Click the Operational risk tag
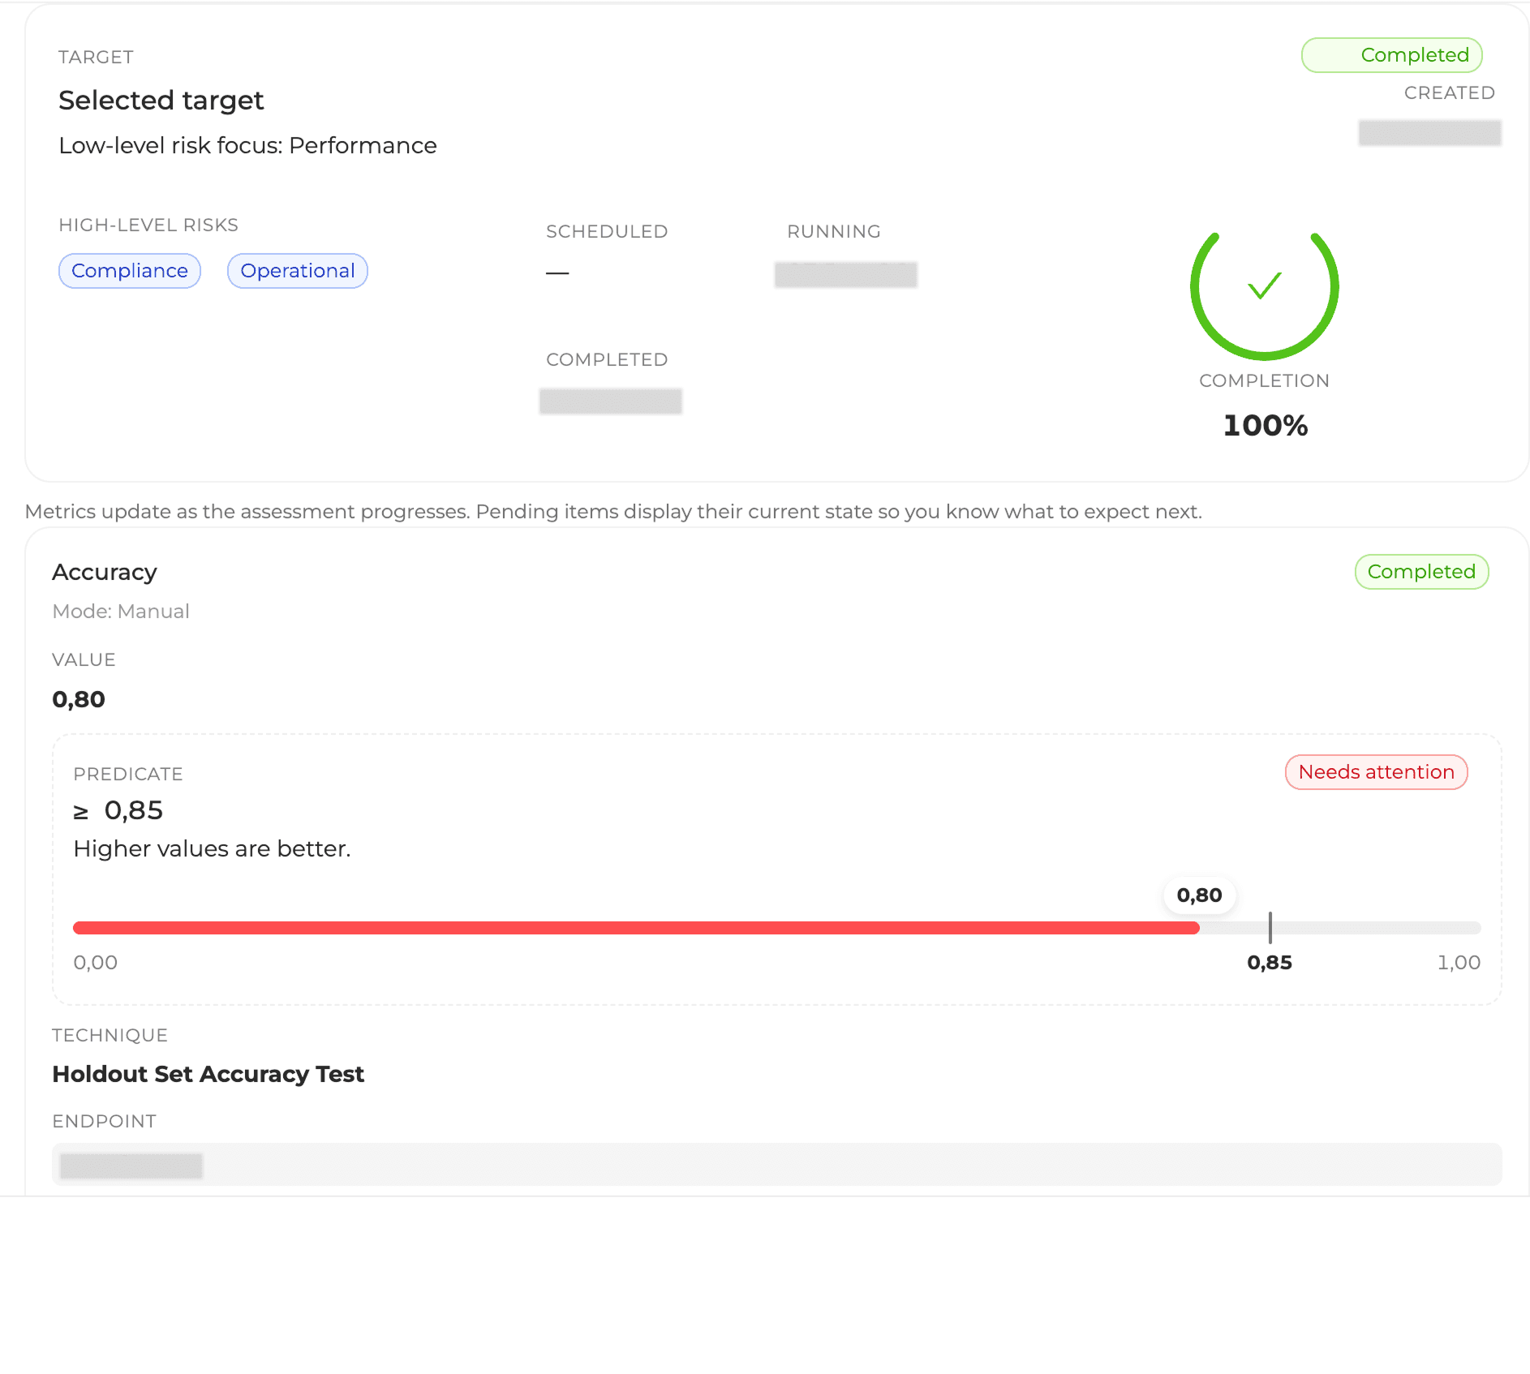The height and width of the screenshot is (1374, 1530). [298, 271]
